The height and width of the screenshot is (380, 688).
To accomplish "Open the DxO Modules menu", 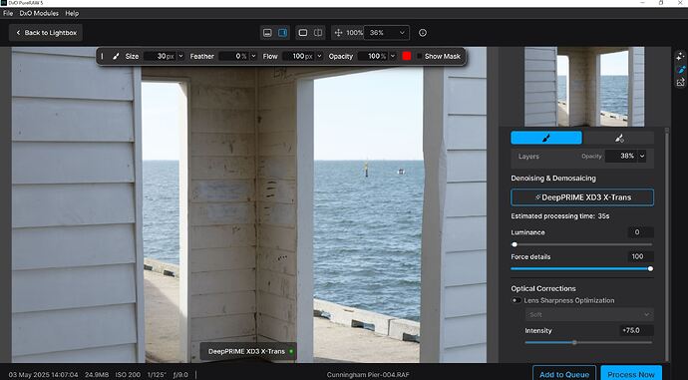I will coord(39,13).
